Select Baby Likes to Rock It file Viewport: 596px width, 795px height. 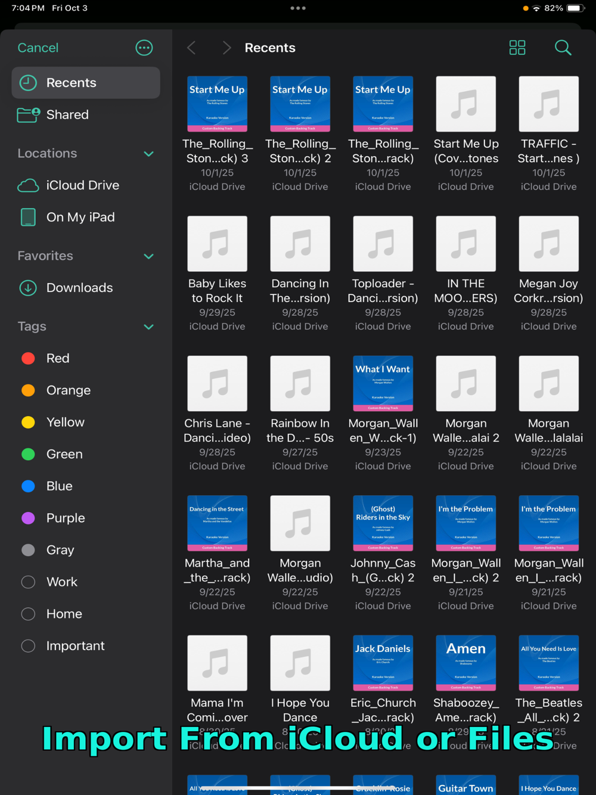click(x=217, y=274)
